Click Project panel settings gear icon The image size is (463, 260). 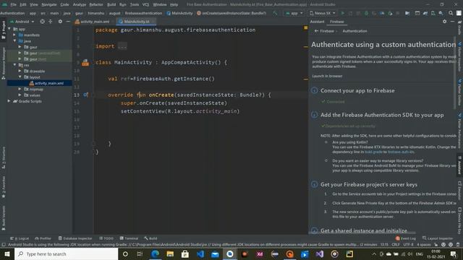coord(60,22)
